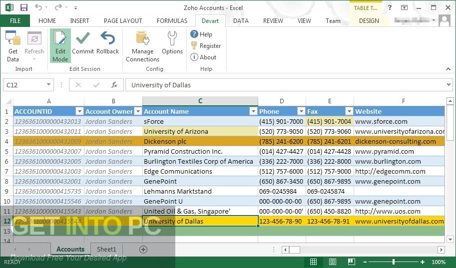The image size is (456, 268).
Task: Switch to the Table Tools DESIGN tab
Action: tap(369, 20)
